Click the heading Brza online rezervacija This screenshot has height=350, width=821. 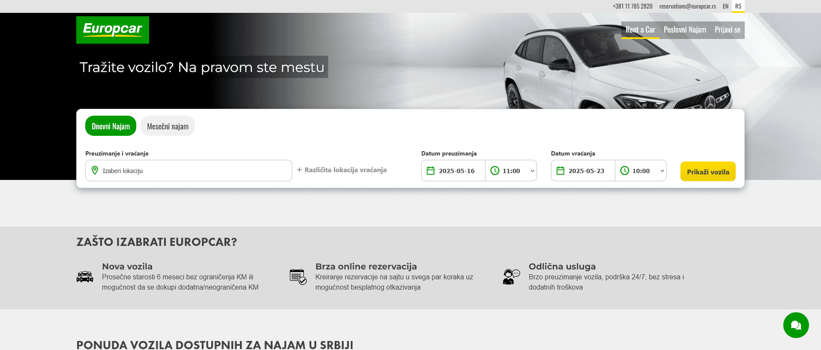[366, 266]
